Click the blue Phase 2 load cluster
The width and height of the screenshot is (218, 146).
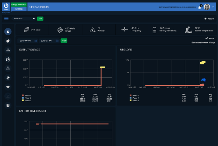coord(203,80)
